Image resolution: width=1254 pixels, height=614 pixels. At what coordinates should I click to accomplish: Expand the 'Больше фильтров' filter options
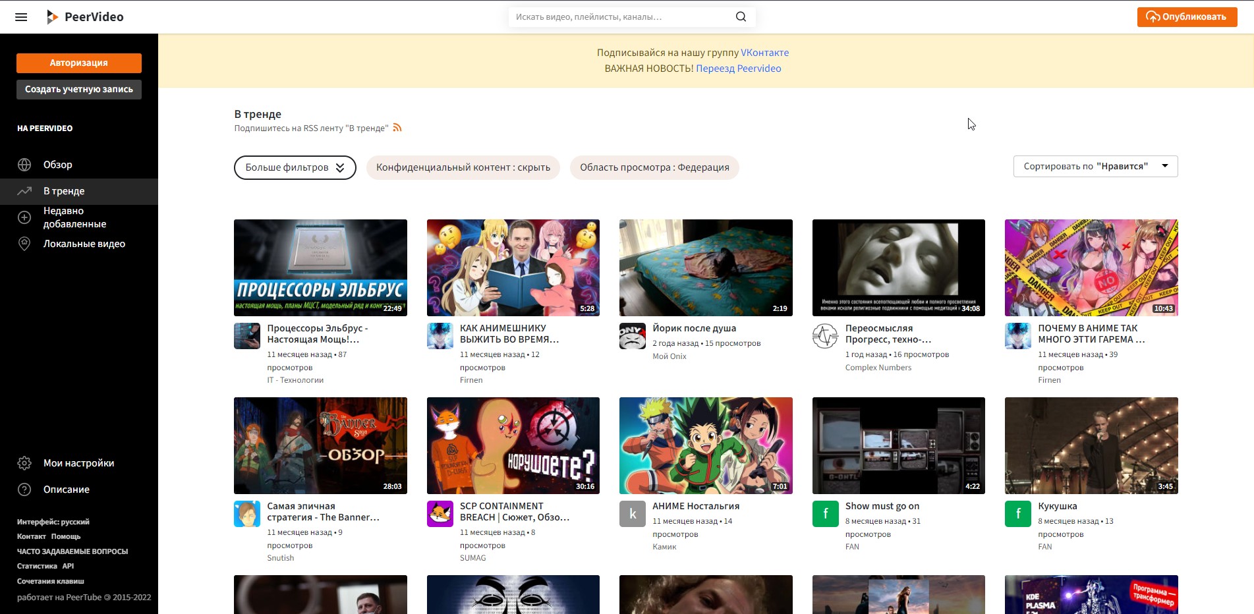(295, 167)
